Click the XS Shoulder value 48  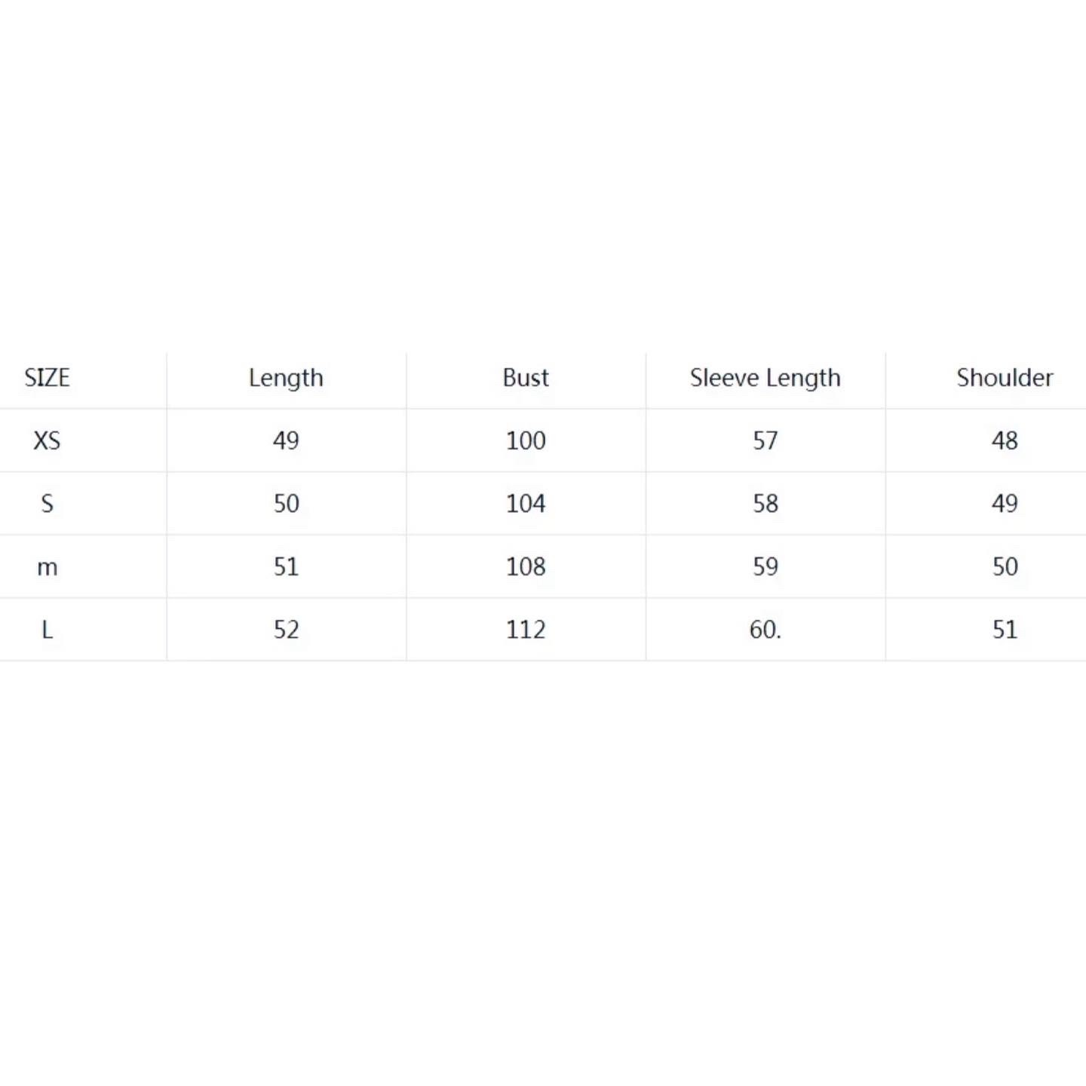1005,440
